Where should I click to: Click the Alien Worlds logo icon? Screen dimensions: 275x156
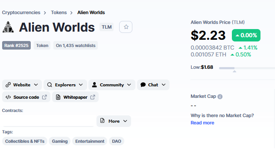(x=8, y=27)
